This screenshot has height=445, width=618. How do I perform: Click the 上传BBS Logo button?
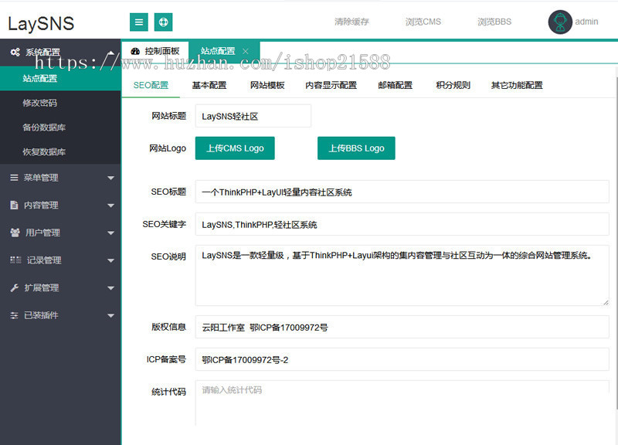pos(356,148)
